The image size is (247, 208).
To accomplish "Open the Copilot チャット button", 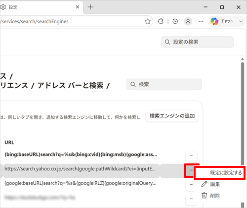I will (x=222, y=21).
